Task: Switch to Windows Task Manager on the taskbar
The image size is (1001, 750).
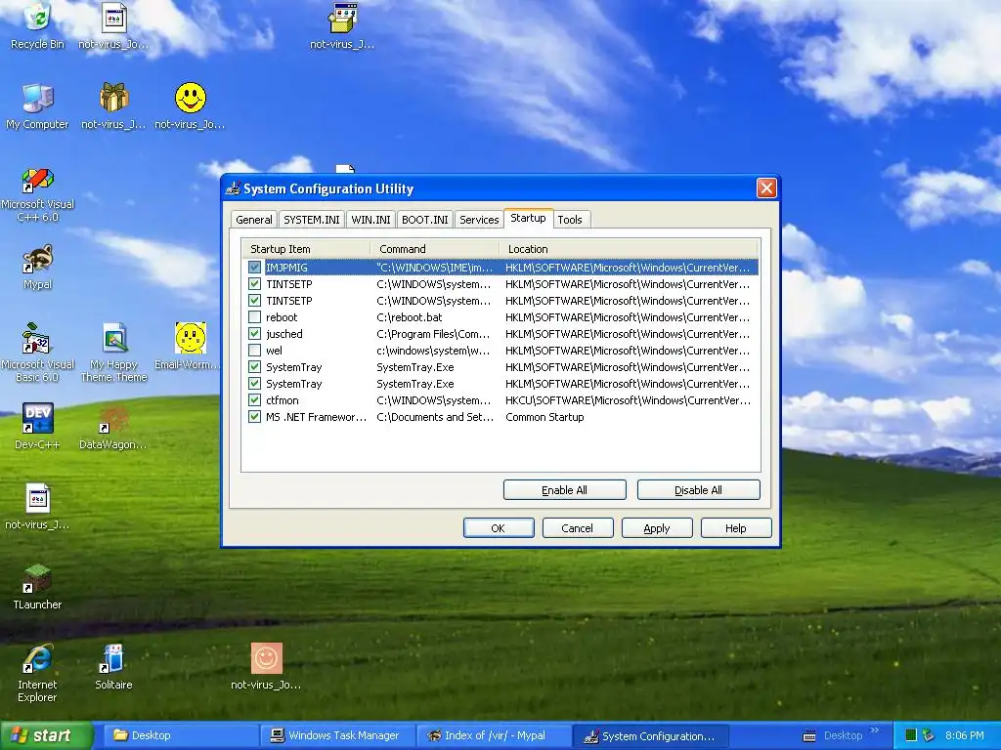Action: [x=336, y=735]
